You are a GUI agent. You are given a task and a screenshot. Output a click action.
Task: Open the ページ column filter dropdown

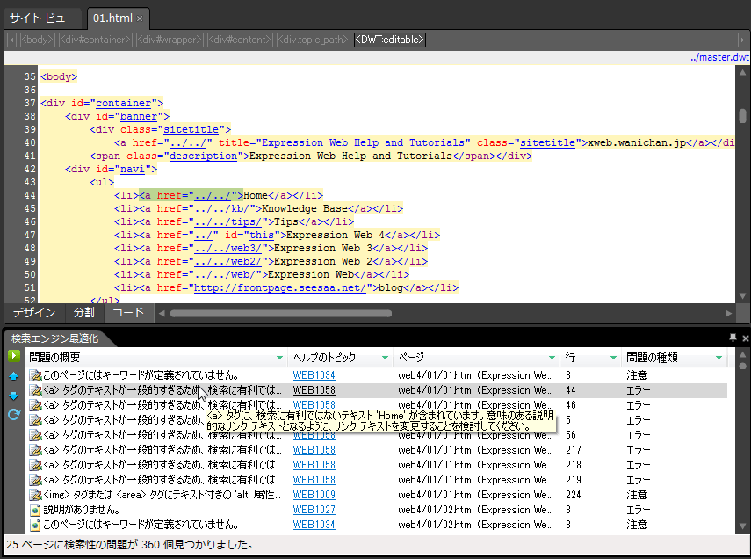[x=552, y=358]
